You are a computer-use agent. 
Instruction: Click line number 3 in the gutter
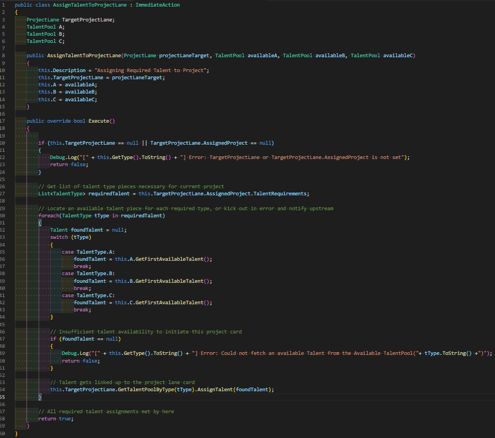[3, 20]
